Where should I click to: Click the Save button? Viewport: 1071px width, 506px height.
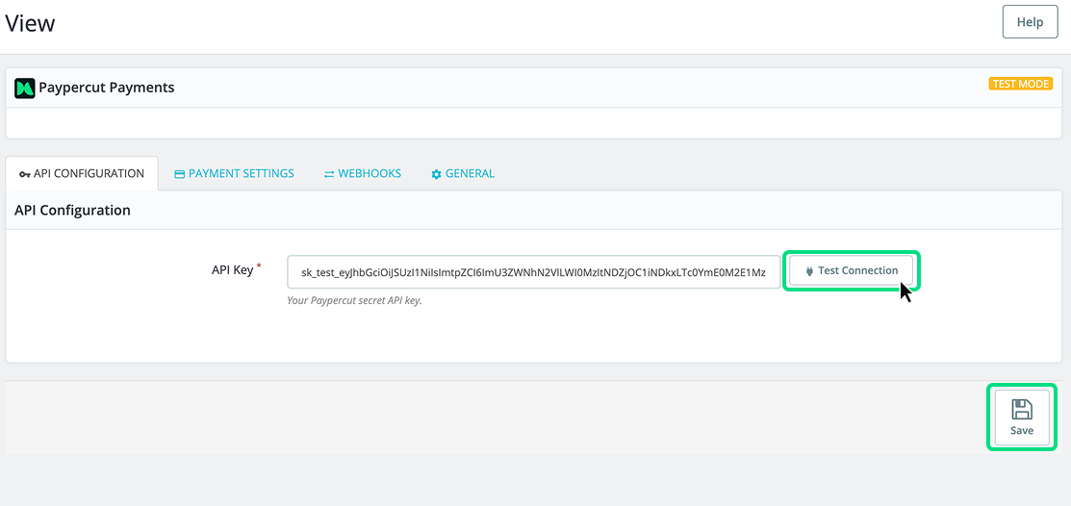(1022, 417)
